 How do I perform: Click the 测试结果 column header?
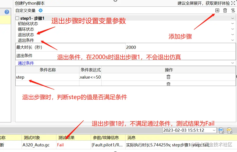(x=74, y=137)
